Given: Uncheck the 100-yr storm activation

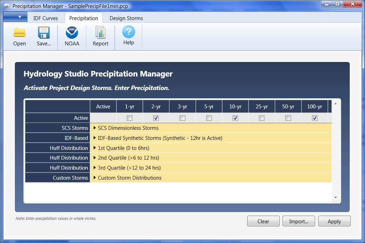Looking at the screenshot, I should [x=314, y=118].
